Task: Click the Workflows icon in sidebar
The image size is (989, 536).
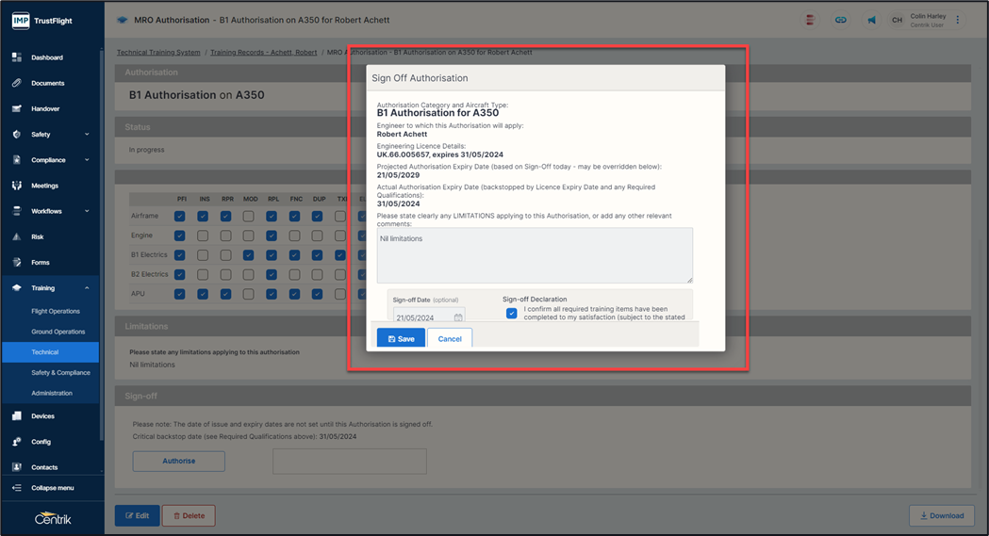Action: click(x=17, y=211)
